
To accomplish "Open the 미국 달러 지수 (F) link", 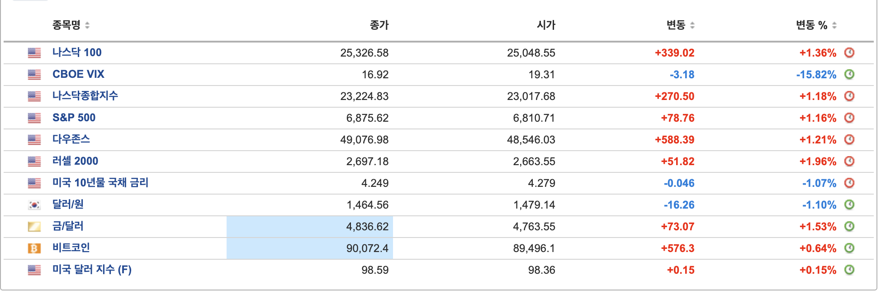I will tap(92, 270).
